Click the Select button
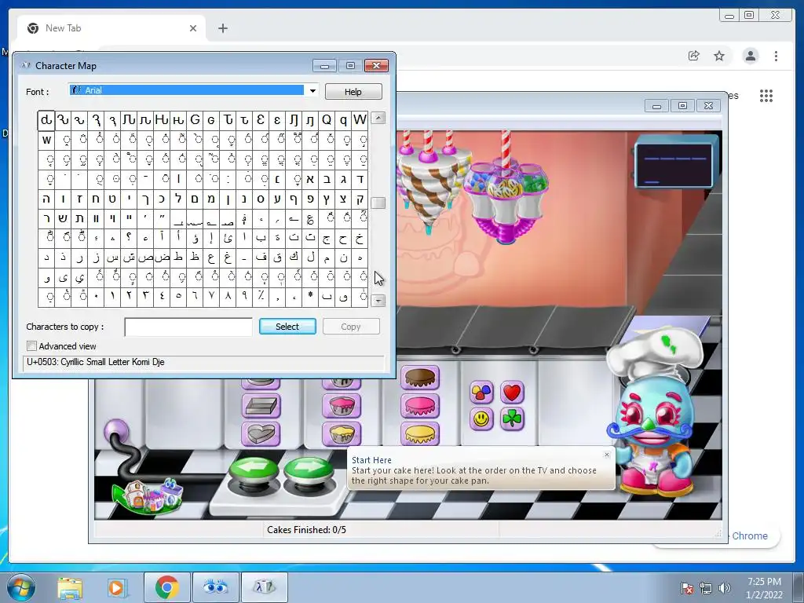The width and height of the screenshot is (804, 603). [x=287, y=327]
